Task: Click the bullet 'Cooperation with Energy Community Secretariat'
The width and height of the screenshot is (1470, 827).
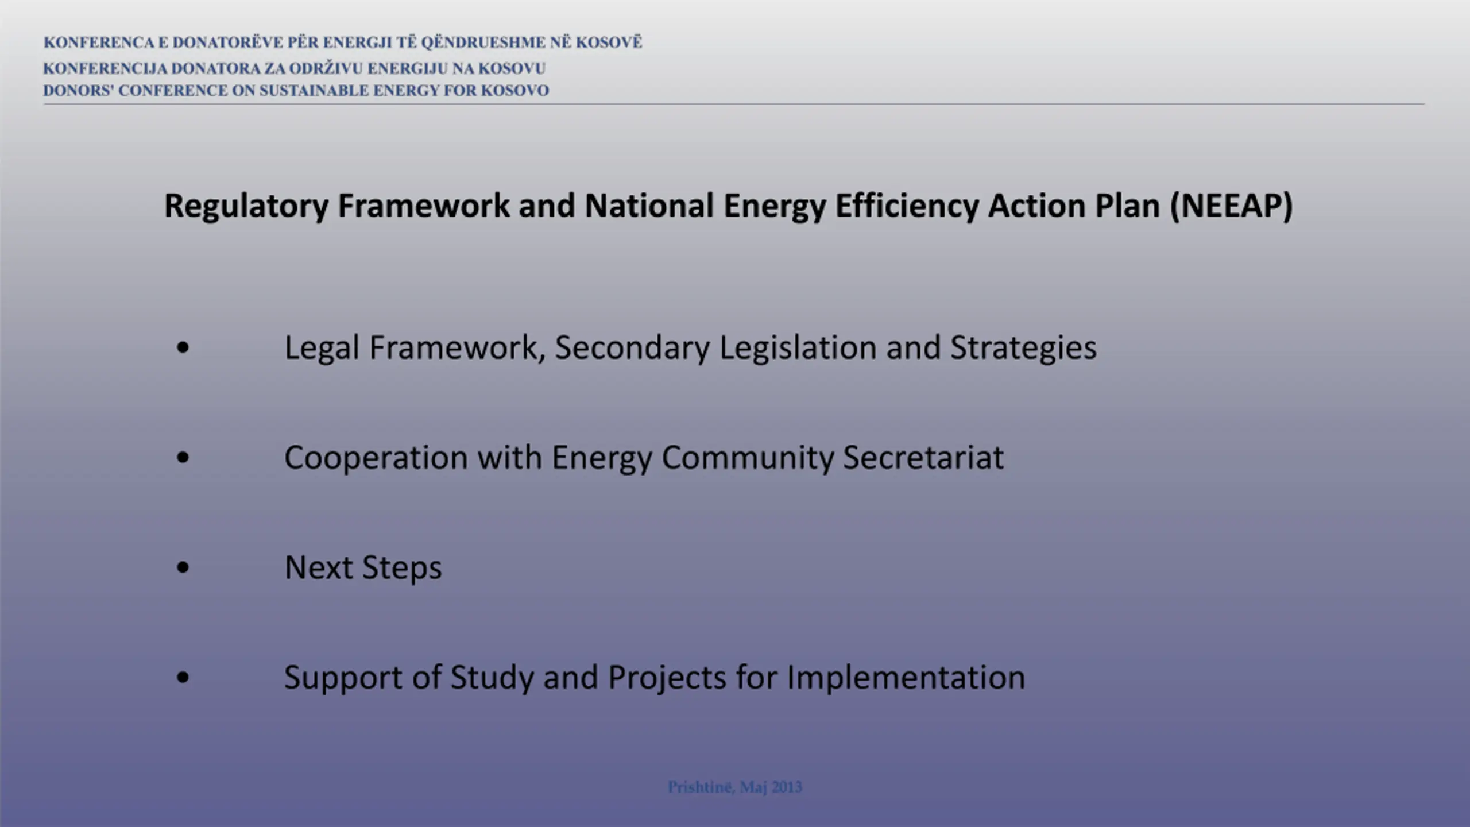Action: pyautogui.click(x=644, y=458)
